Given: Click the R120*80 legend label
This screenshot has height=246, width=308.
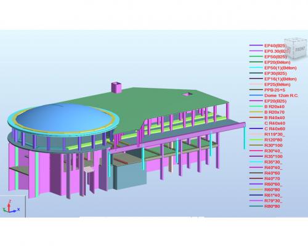Looking at the screenshot, I should (274, 140).
